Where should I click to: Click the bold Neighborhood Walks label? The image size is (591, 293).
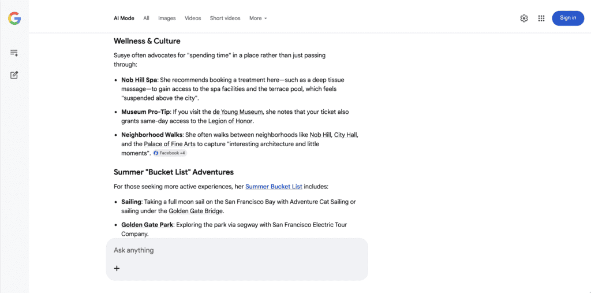[152, 135]
